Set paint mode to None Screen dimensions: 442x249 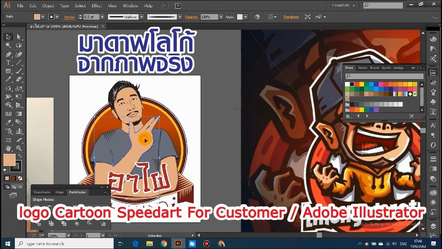20,178
